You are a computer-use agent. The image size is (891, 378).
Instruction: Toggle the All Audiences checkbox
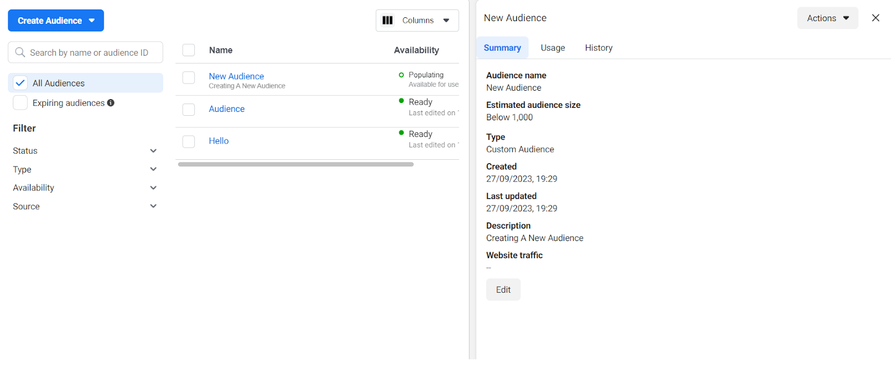pos(20,83)
